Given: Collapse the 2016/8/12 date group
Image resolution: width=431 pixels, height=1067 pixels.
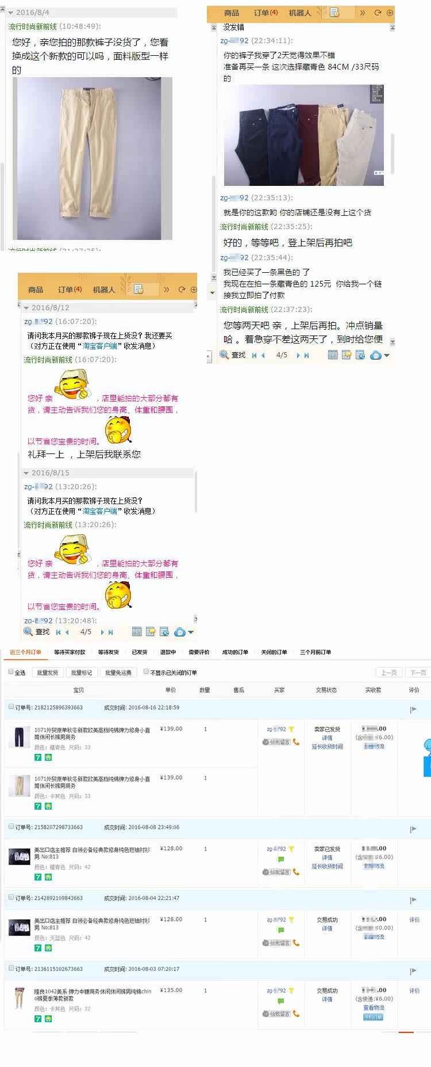Looking at the screenshot, I should click(26, 308).
